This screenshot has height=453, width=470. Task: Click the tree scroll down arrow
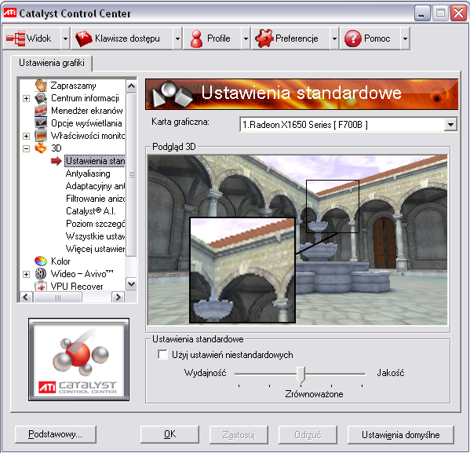pyautogui.click(x=131, y=283)
